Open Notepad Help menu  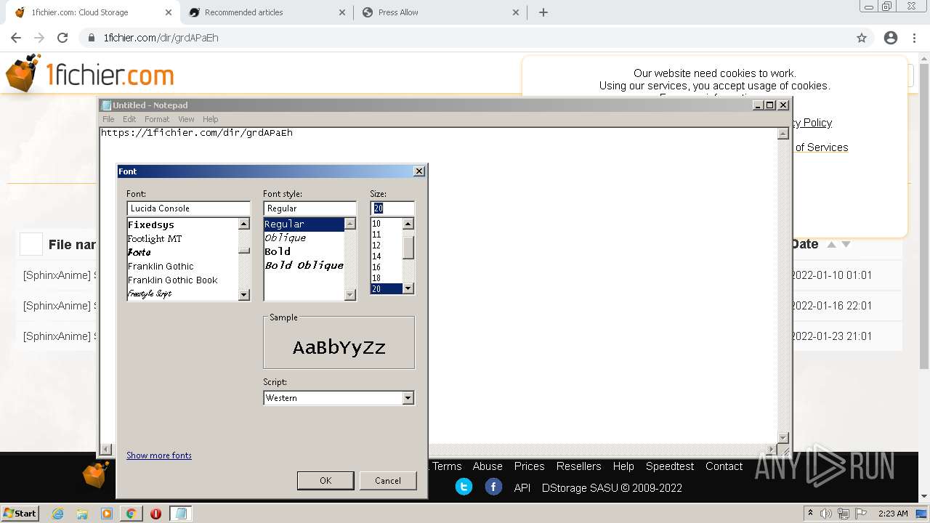click(210, 119)
